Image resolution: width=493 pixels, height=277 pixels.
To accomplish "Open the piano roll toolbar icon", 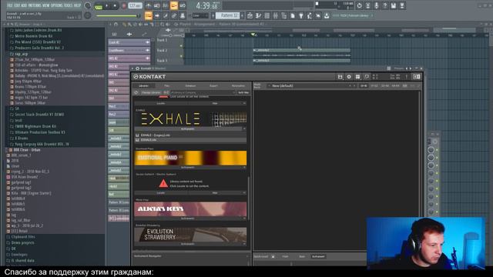I will pyautogui.click(x=259, y=15).
